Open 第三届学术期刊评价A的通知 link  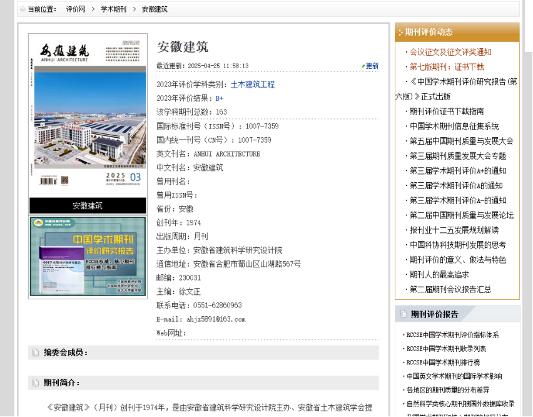tap(456, 186)
